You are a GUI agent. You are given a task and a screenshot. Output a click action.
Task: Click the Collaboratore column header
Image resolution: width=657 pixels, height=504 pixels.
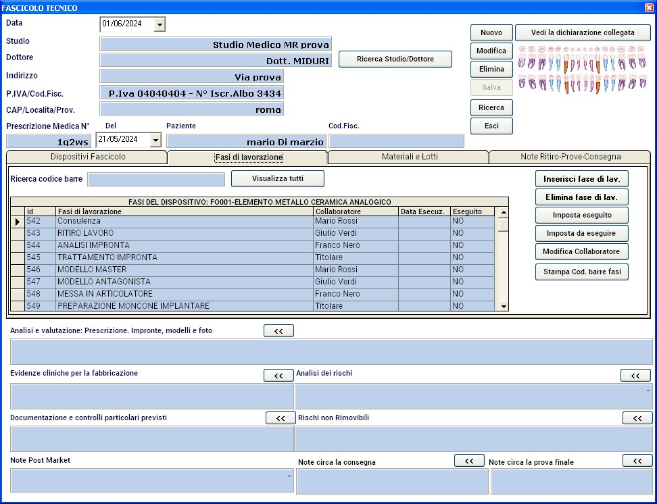pos(356,211)
